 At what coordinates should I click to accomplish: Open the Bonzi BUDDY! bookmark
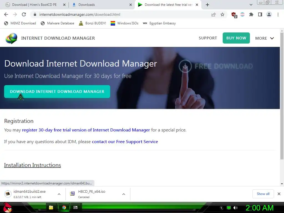[92, 23]
